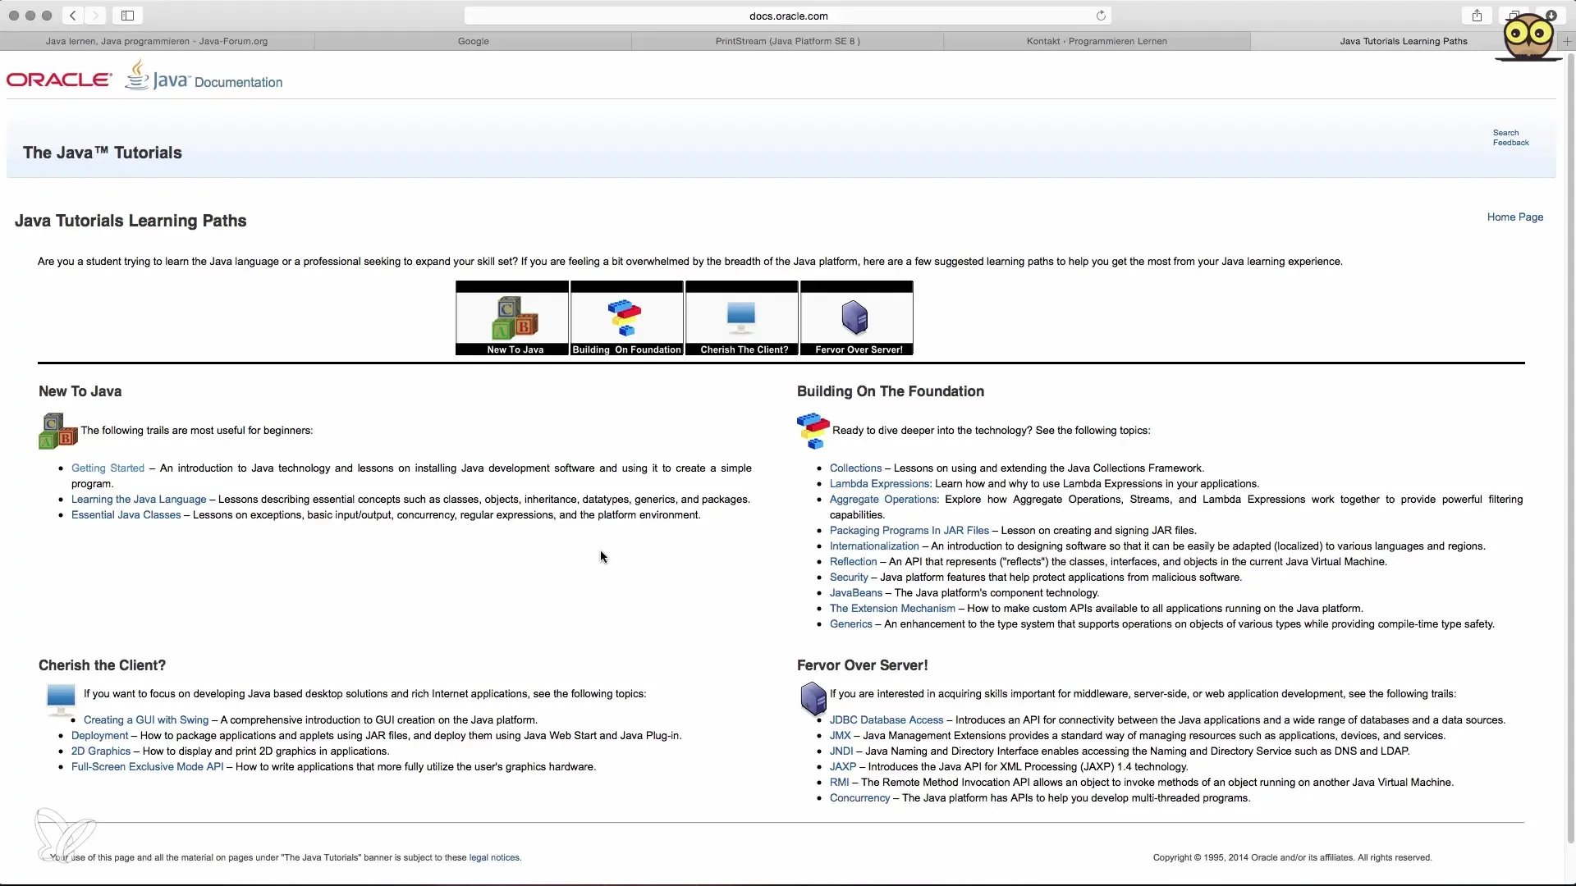Select the Java Tutorials Learning Paths tab
Screen dimensions: 1576x886
(1404, 41)
